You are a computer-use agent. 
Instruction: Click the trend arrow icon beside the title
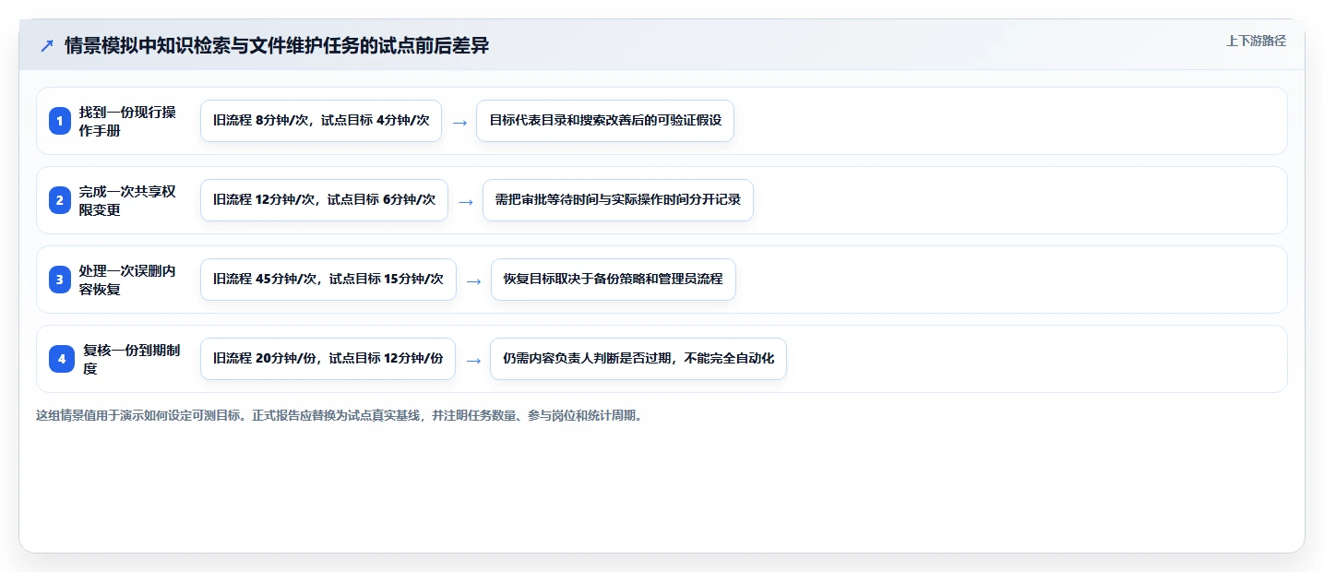[x=47, y=46]
